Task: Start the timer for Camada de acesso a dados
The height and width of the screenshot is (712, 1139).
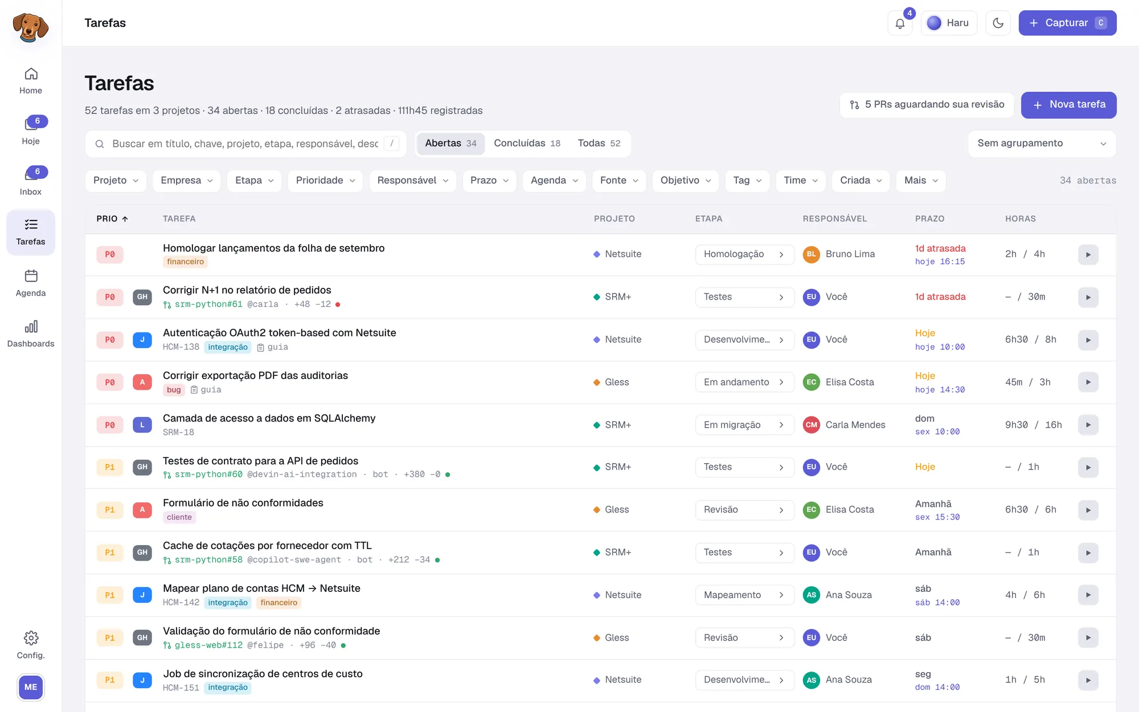Action: click(x=1088, y=425)
